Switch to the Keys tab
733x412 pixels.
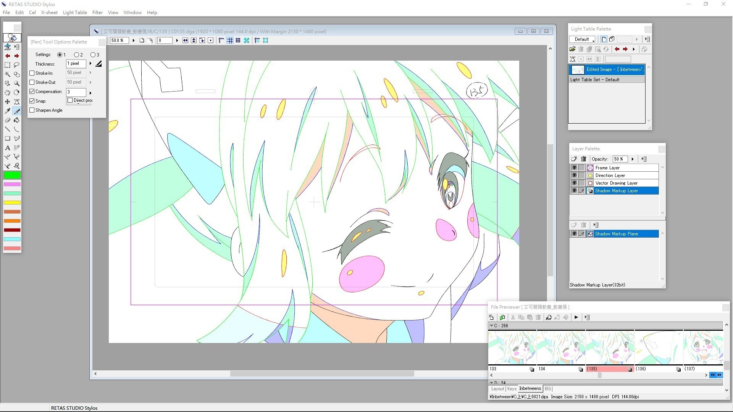click(512, 389)
